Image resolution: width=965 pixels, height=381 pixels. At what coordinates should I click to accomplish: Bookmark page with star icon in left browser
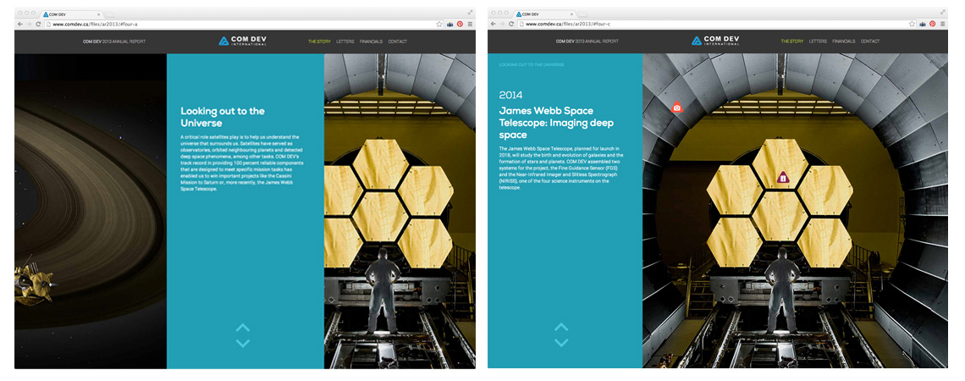coord(438,25)
